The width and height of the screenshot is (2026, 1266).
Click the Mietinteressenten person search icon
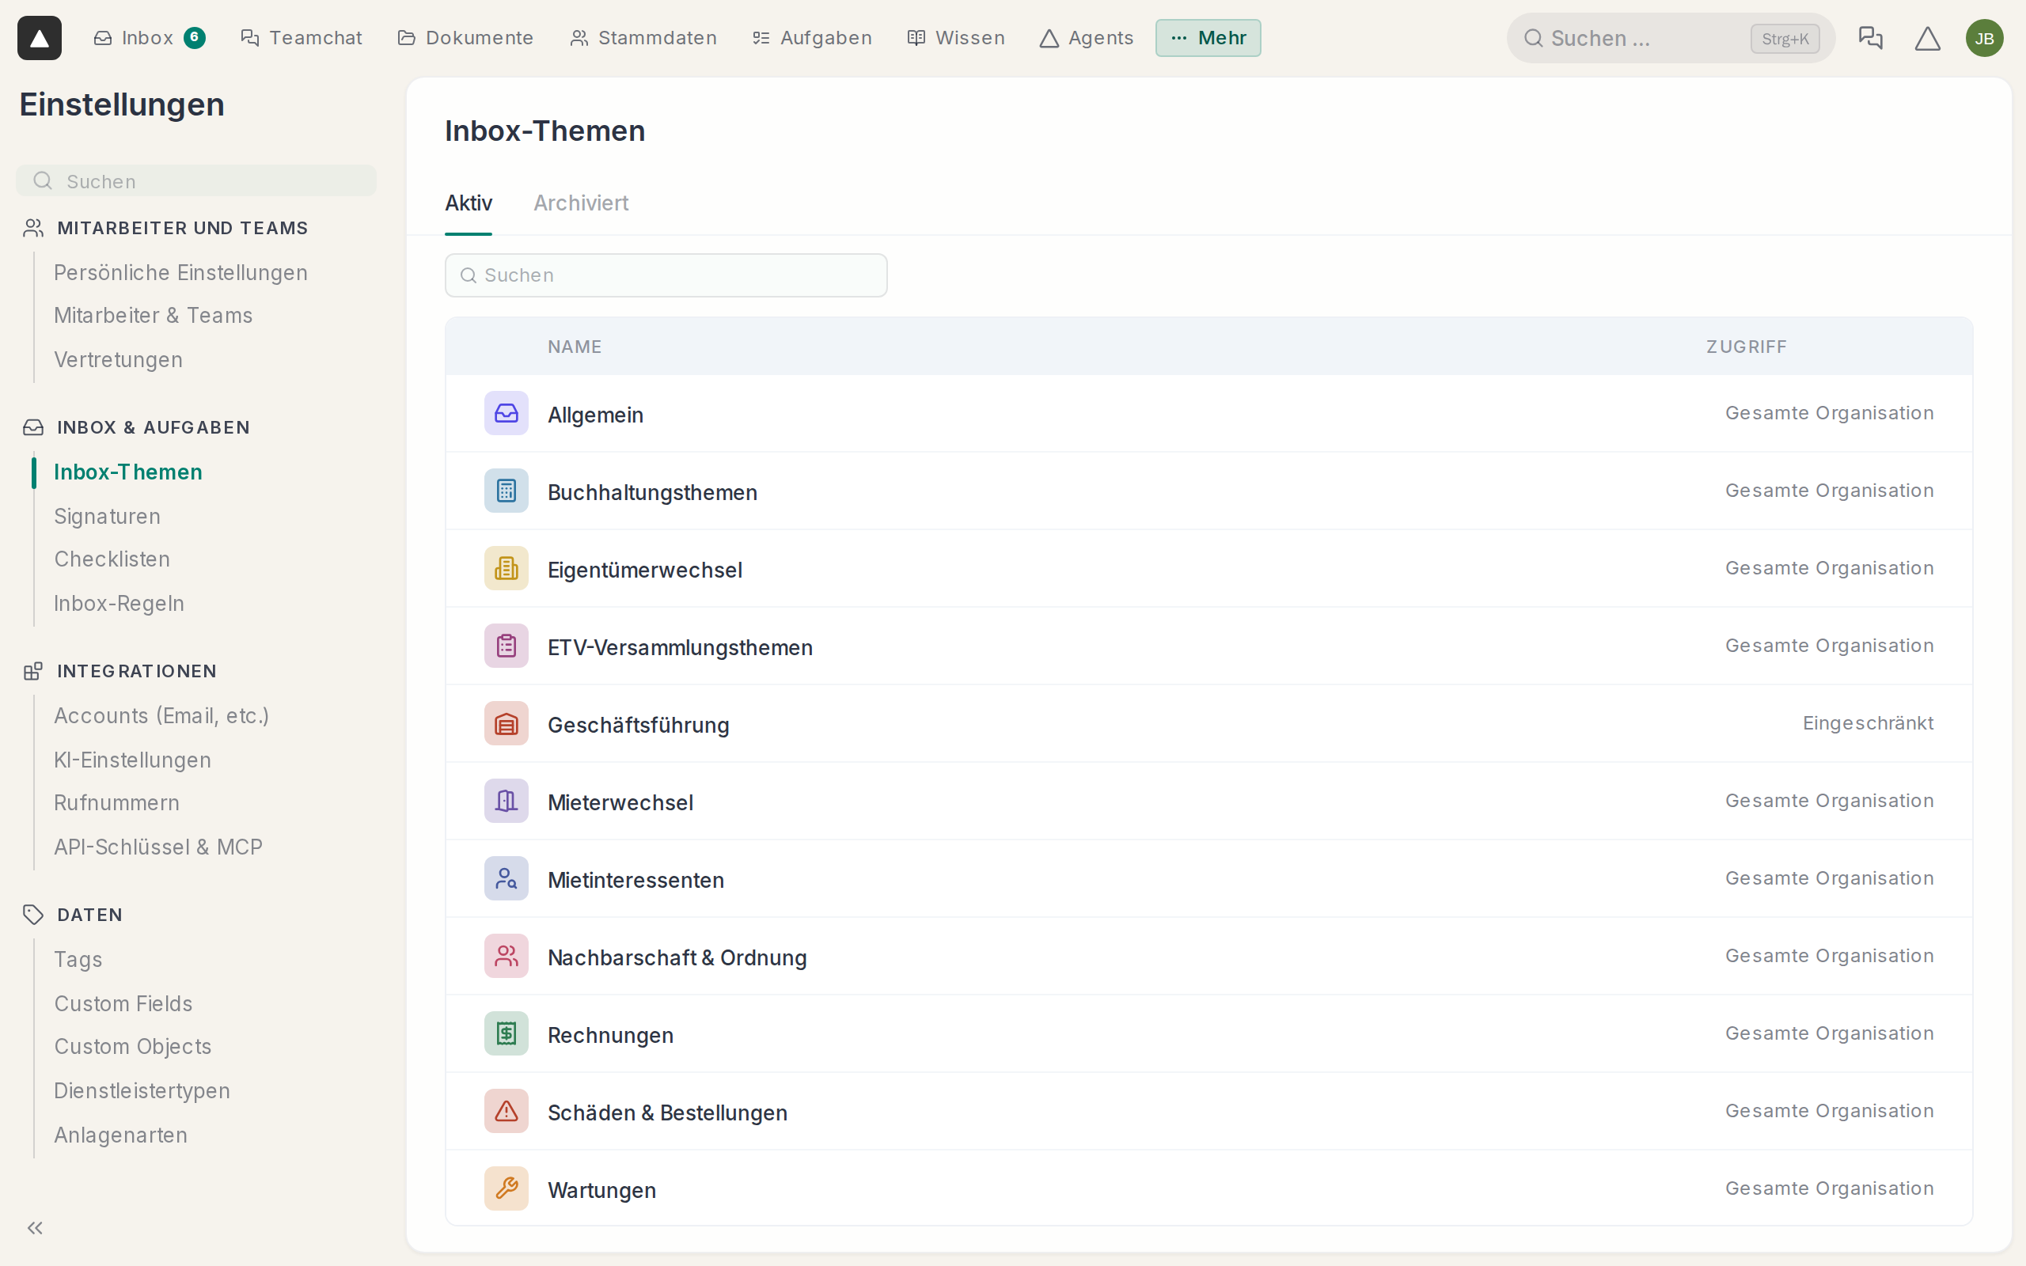pos(506,878)
